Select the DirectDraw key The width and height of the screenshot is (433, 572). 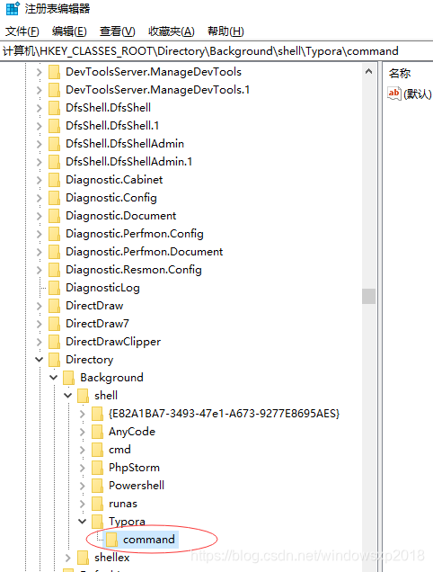tap(94, 306)
